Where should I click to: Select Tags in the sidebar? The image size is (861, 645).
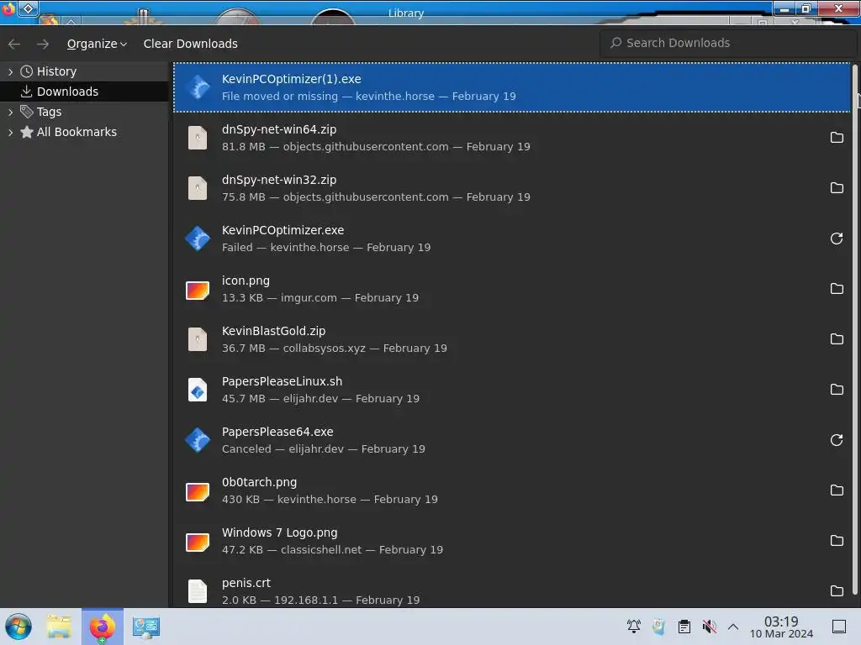50,112
